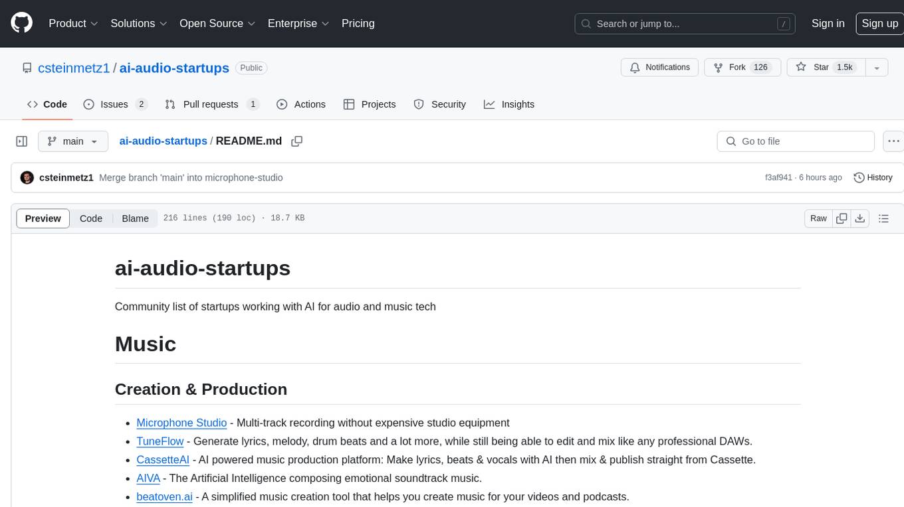Open the Microphone Studio link
The image size is (904, 507).
coord(181,423)
